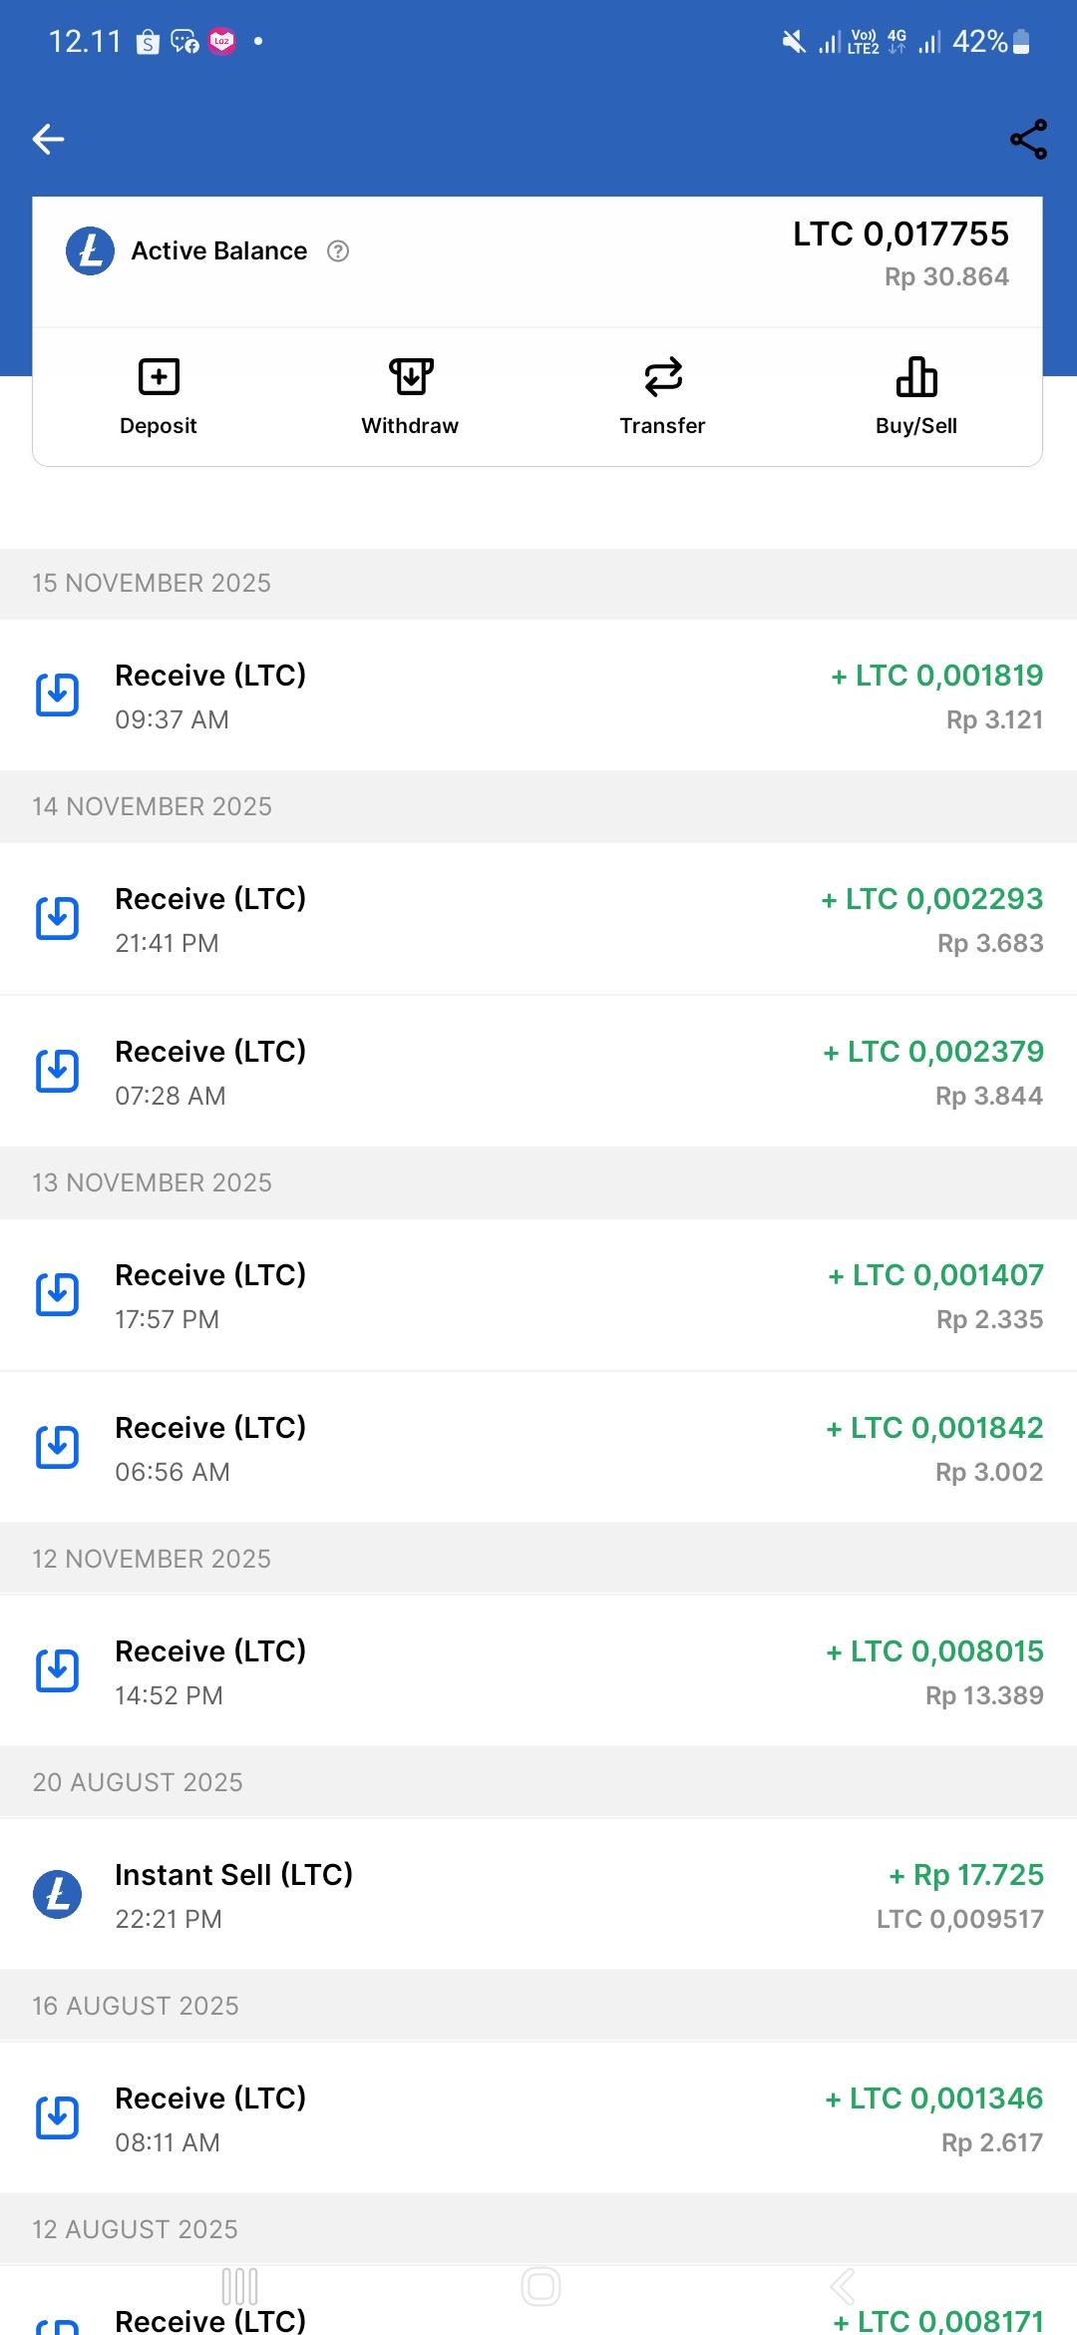
Task: Open the Buy/Sell chart icon
Action: (x=916, y=377)
